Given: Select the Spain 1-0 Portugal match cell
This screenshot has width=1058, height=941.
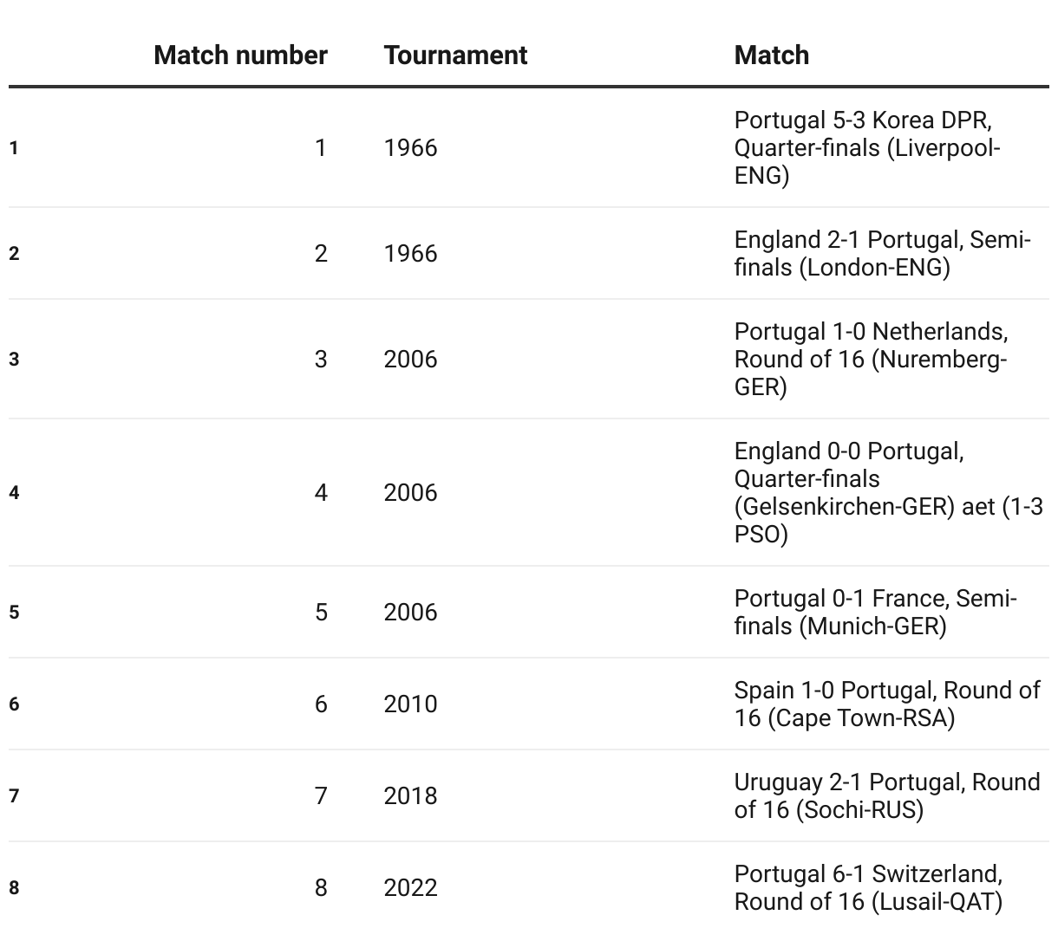Looking at the screenshot, I should [887, 704].
